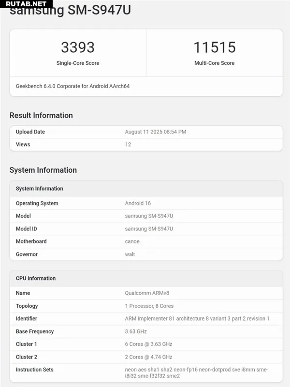The image size is (290, 387).
Task: Click the samsung SM-S947U page title
Action: tap(70, 11)
